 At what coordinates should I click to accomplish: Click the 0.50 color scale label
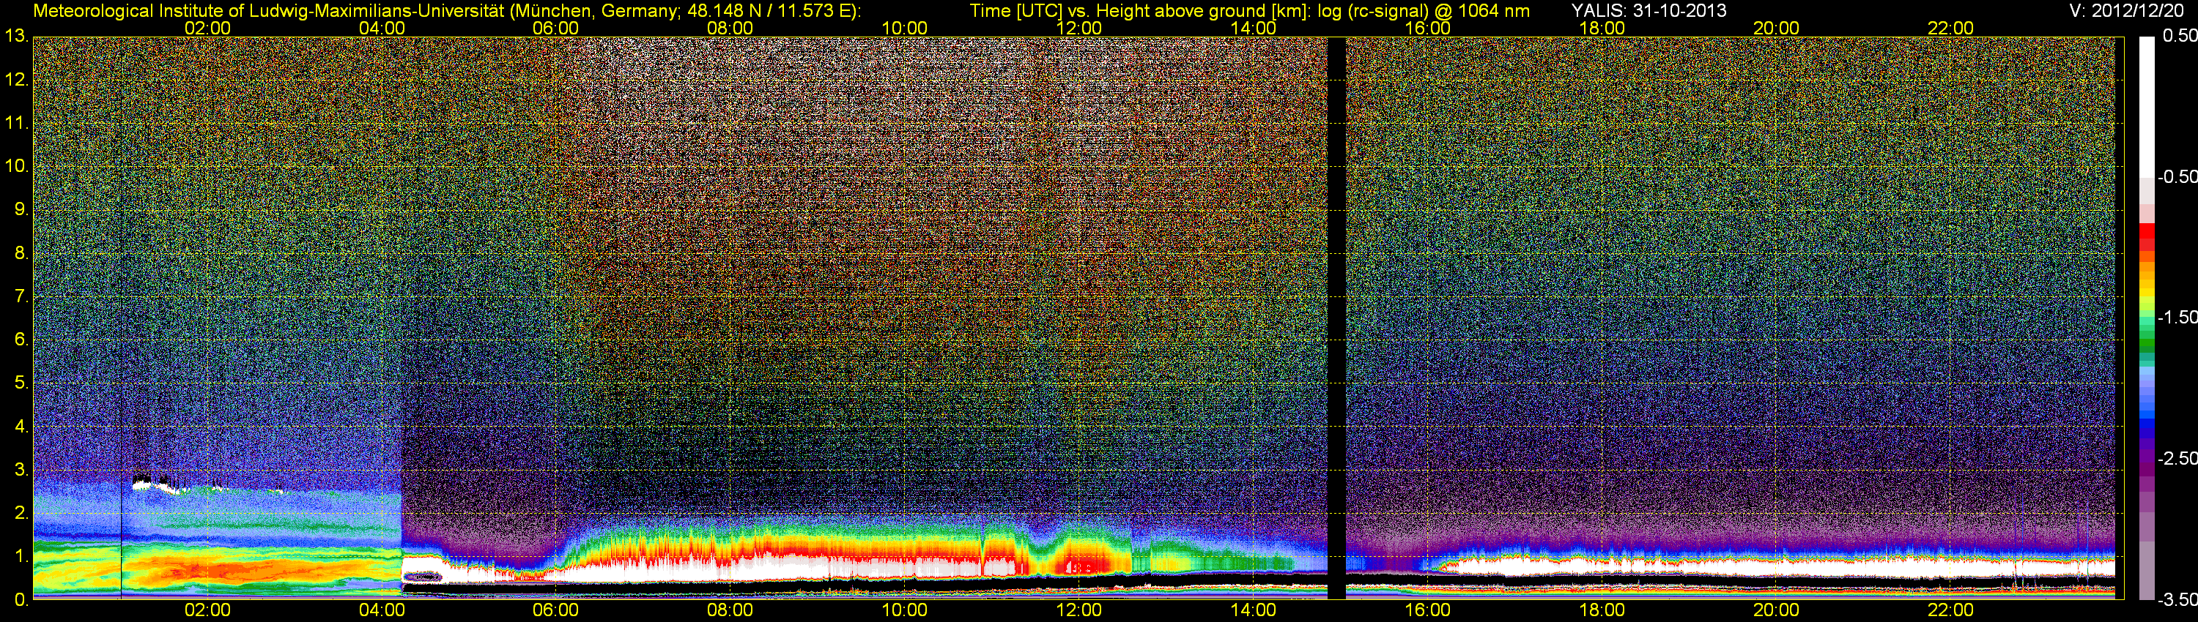pos(2179,36)
